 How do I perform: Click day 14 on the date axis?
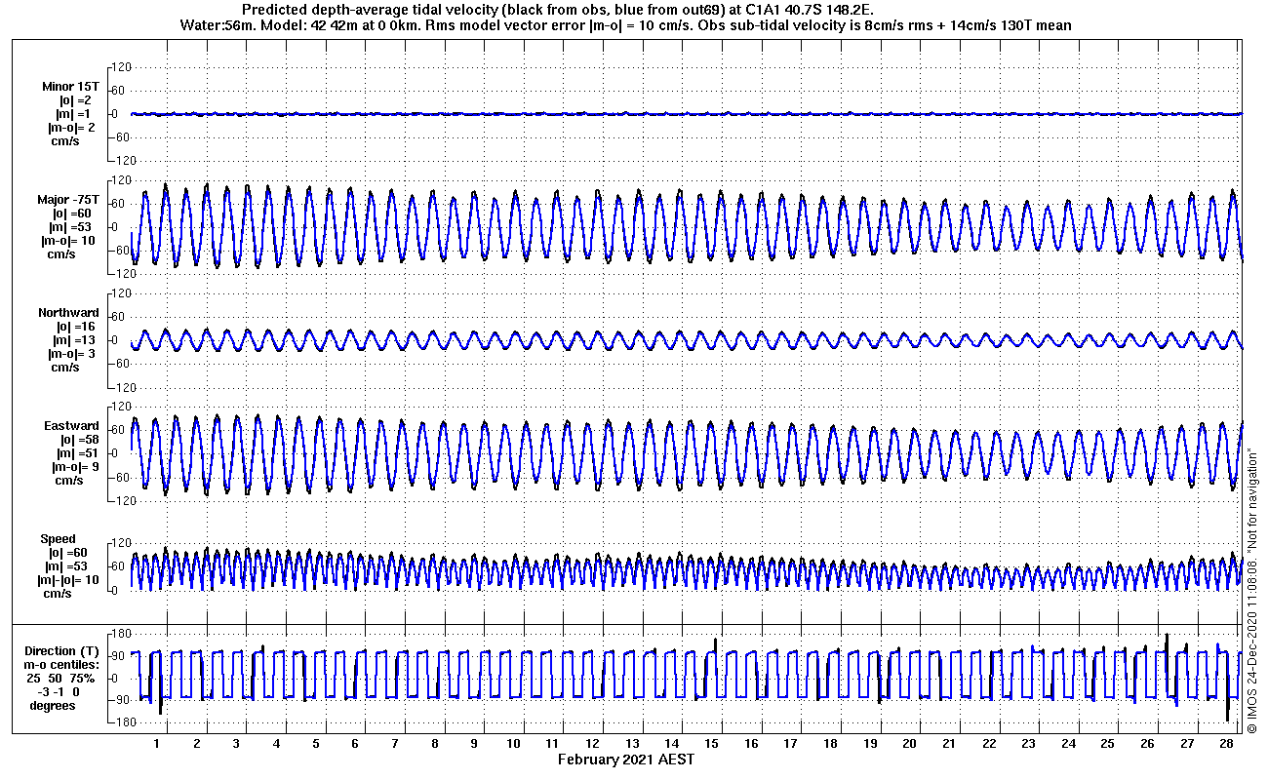point(672,743)
